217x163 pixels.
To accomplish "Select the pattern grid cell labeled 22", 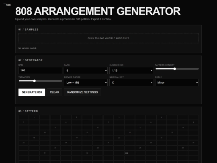I will pyautogui.click(x=24, y=143).
